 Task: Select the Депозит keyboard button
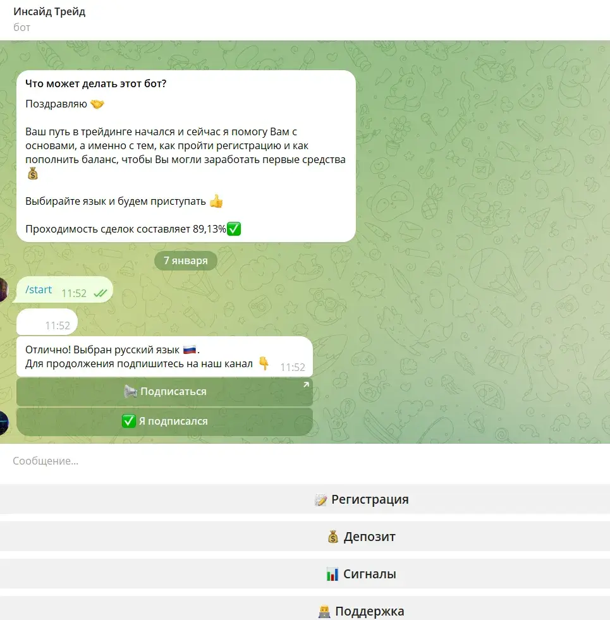(305, 536)
